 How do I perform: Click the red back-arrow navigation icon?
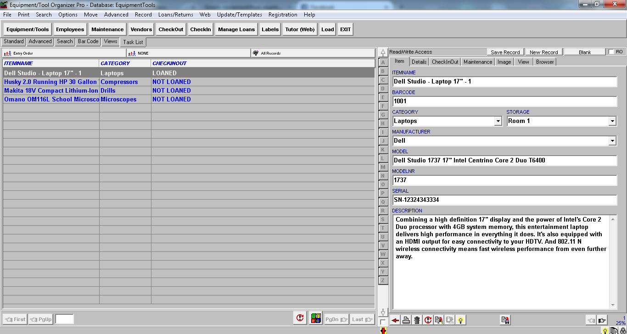tap(395, 320)
